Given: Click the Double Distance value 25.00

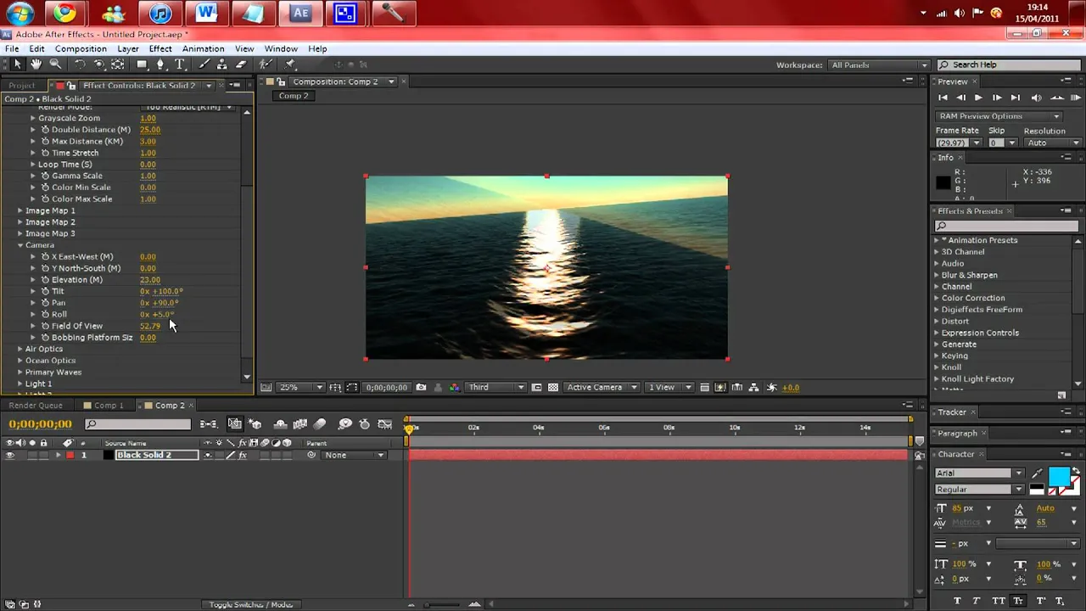Looking at the screenshot, I should [x=150, y=130].
